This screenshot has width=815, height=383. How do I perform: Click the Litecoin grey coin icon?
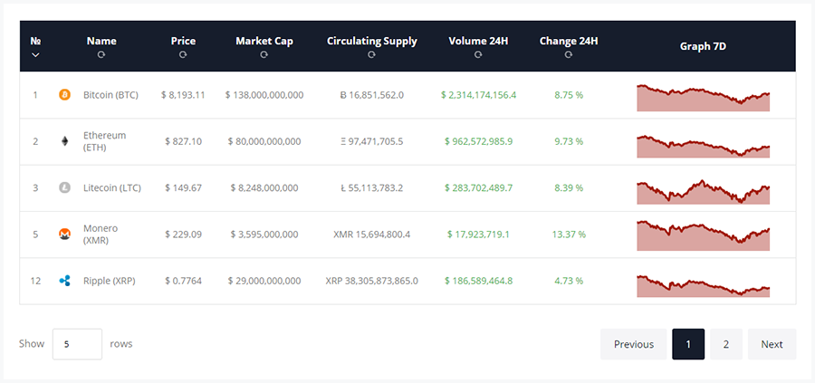click(64, 188)
